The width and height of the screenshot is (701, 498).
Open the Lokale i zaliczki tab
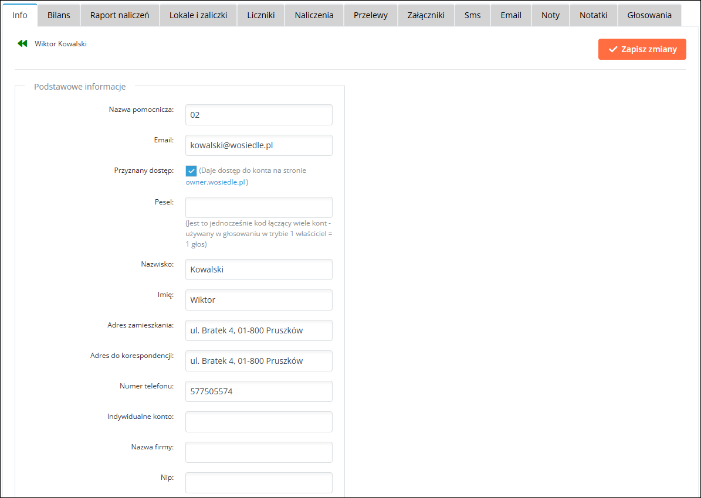click(198, 15)
